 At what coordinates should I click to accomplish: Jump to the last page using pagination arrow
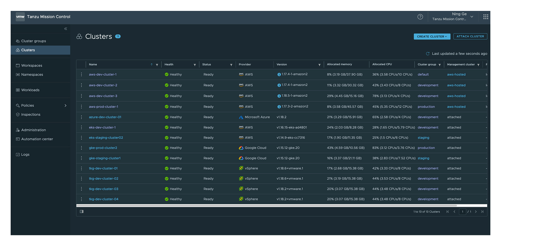[482, 212]
